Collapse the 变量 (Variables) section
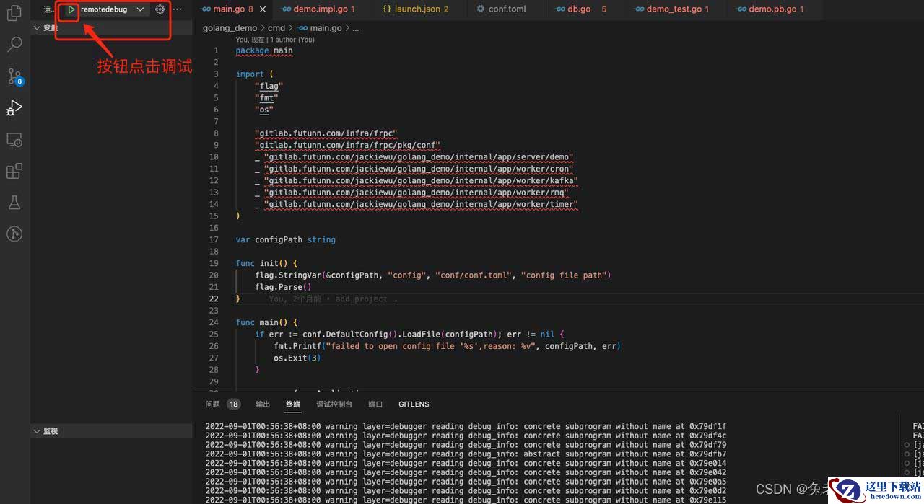 [111, 27]
